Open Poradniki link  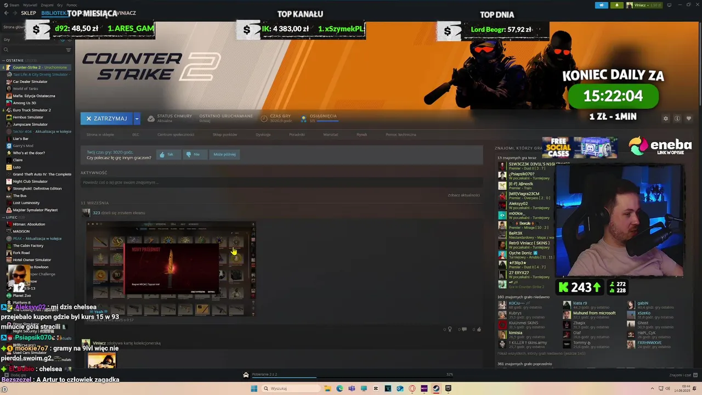point(297,134)
